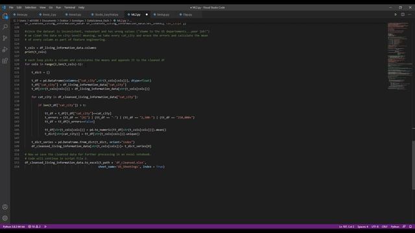The height and width of the screenshot is (233, 415).
Task: Switch to the Stocks_EasyFinal.py tab
Action: [x=106, y=14]
